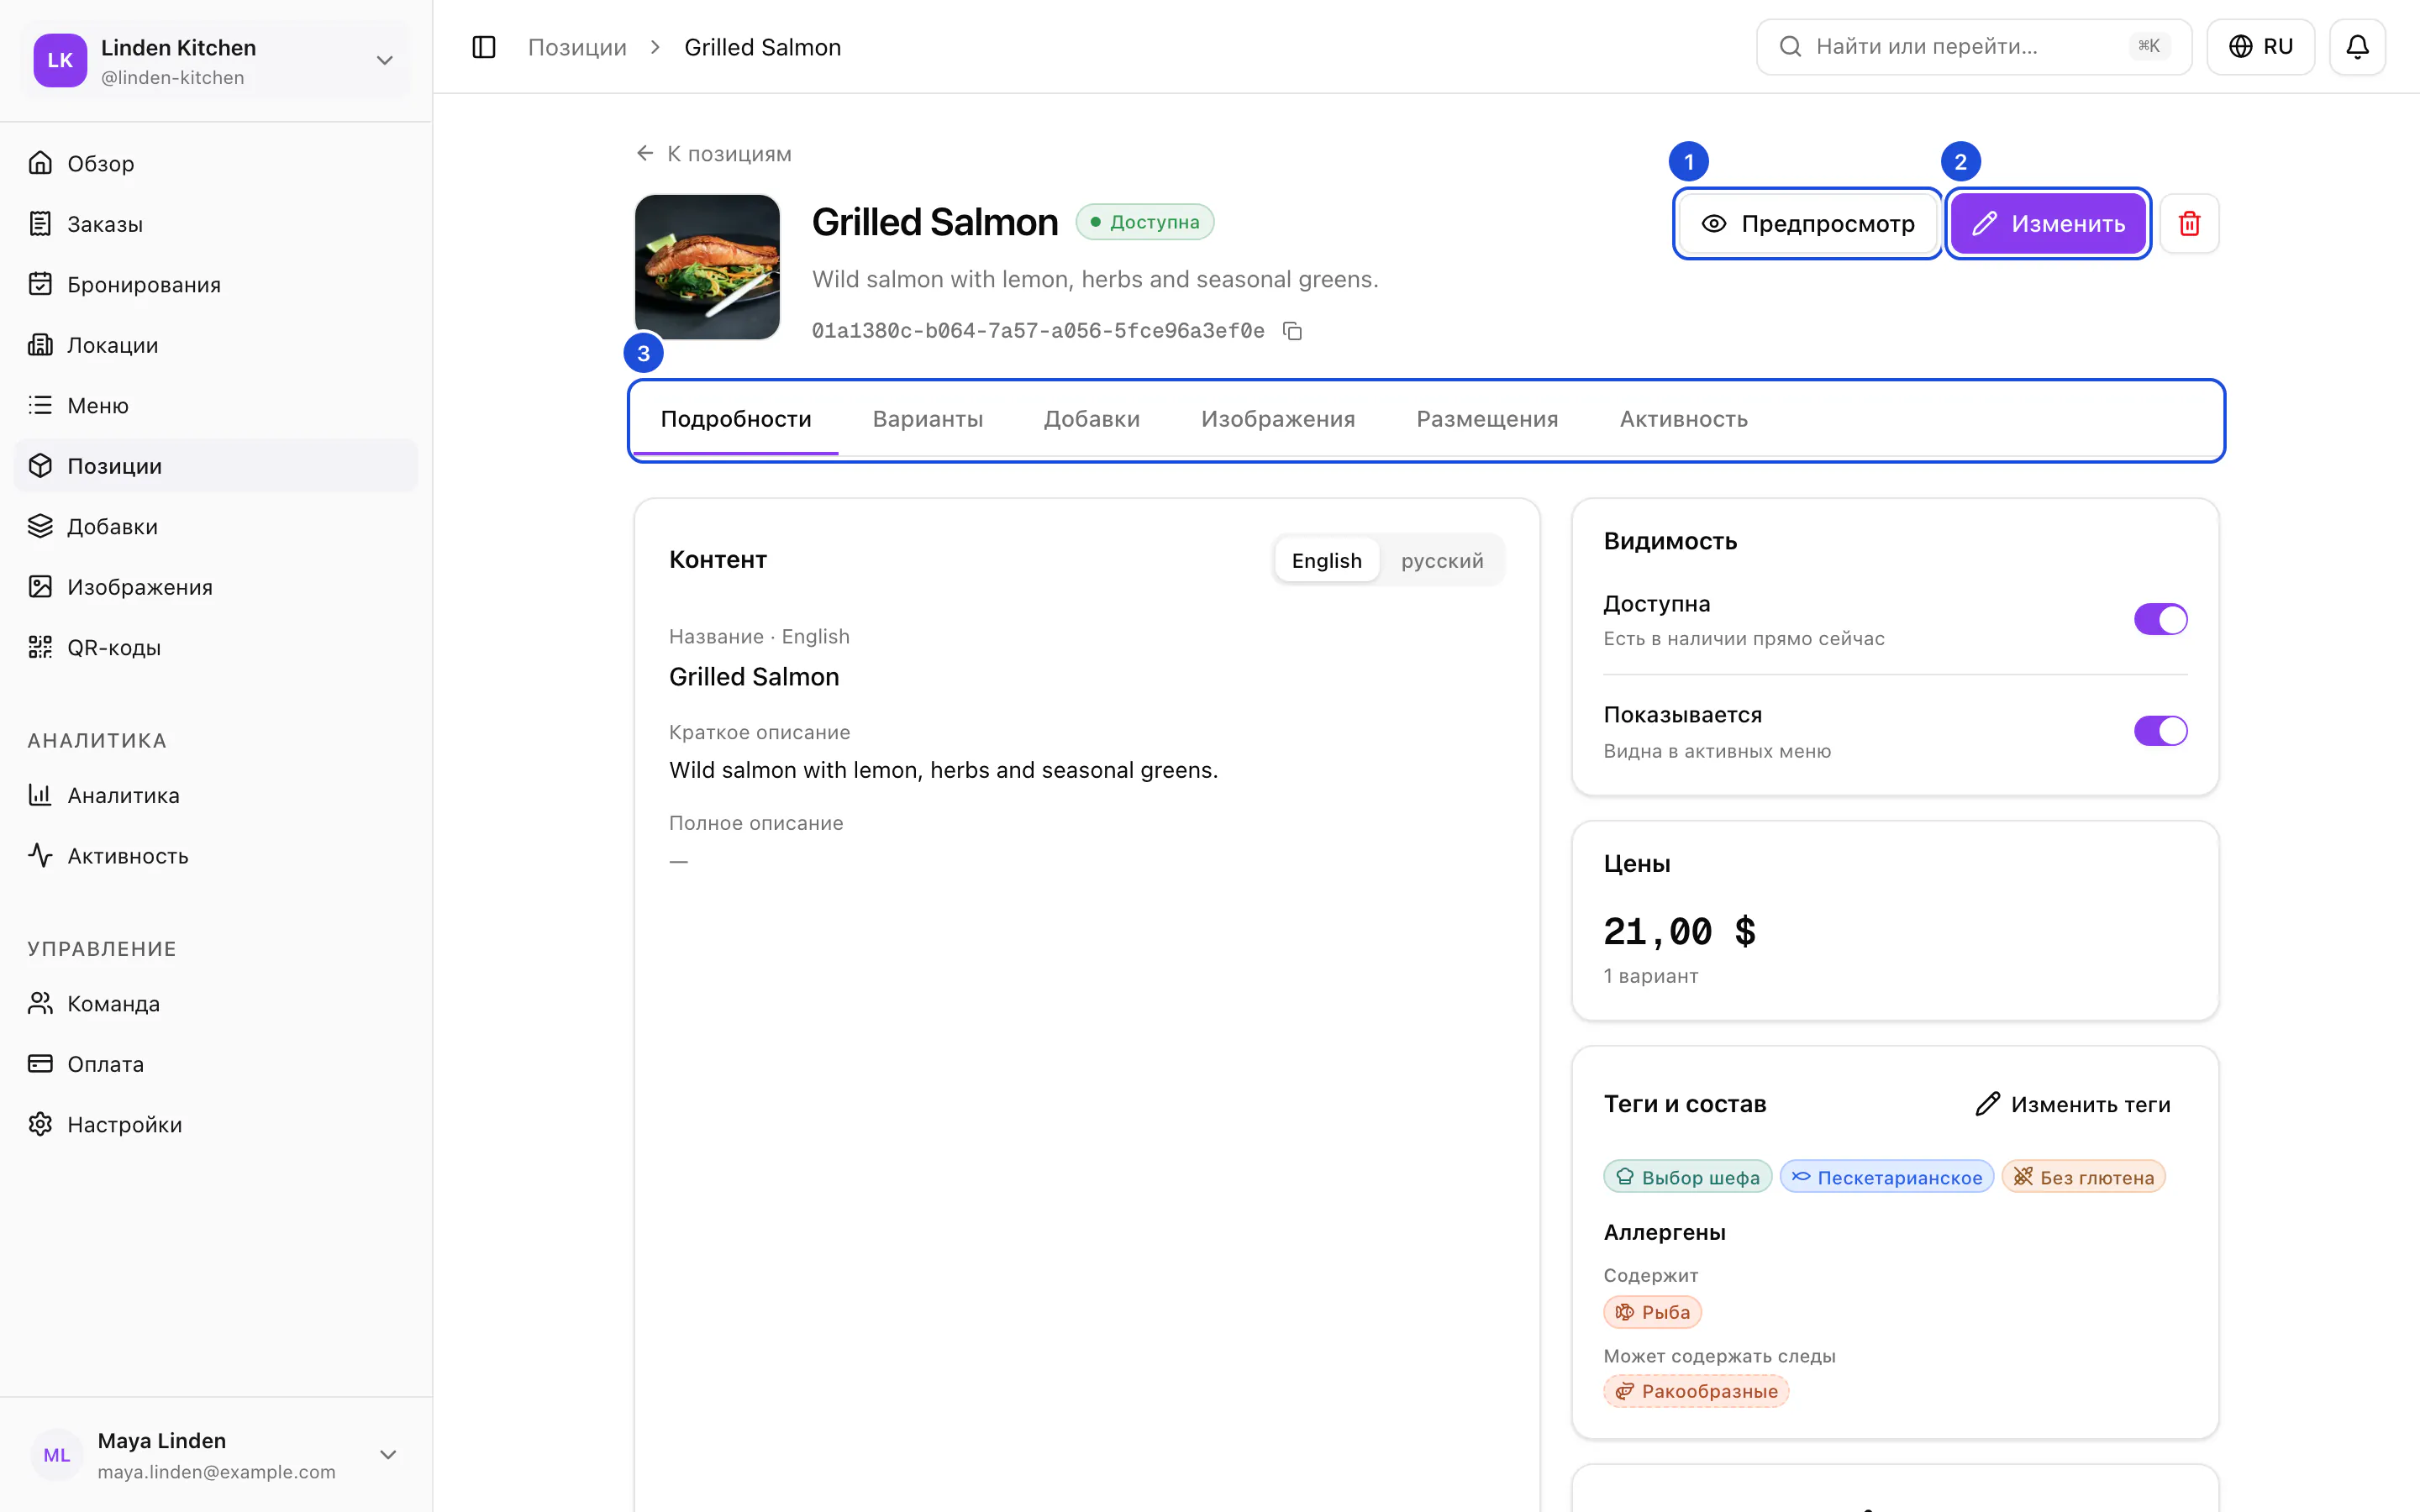This screenshot has height=1512, width=2420.
Task: Delete item with red trash icon
Action: tap(2189, 223)
